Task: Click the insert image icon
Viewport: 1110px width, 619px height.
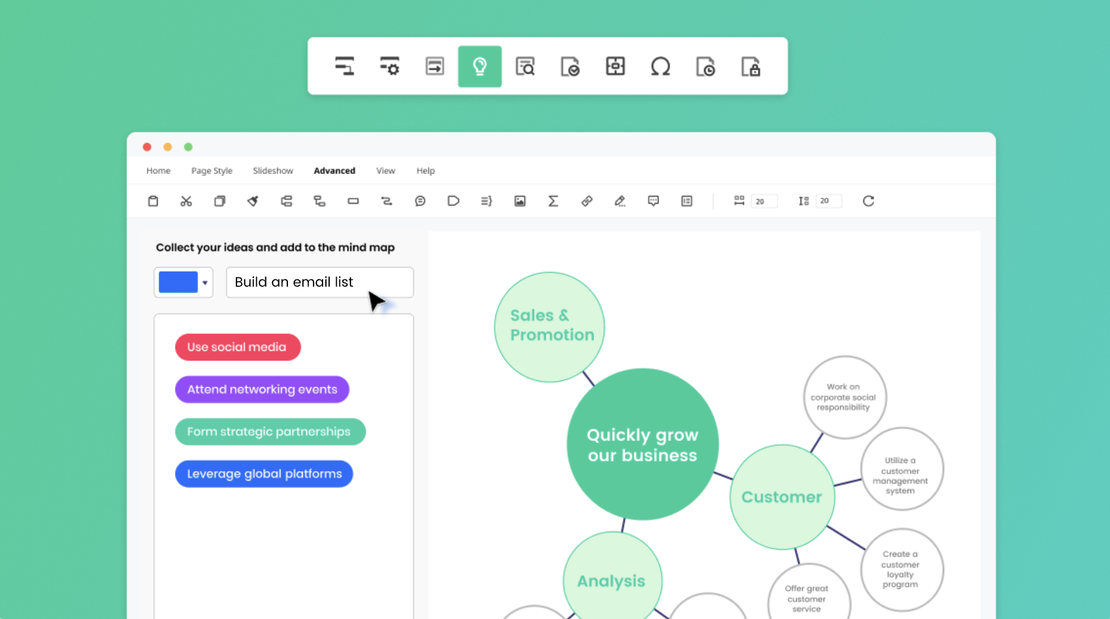Action: (519, 201)
